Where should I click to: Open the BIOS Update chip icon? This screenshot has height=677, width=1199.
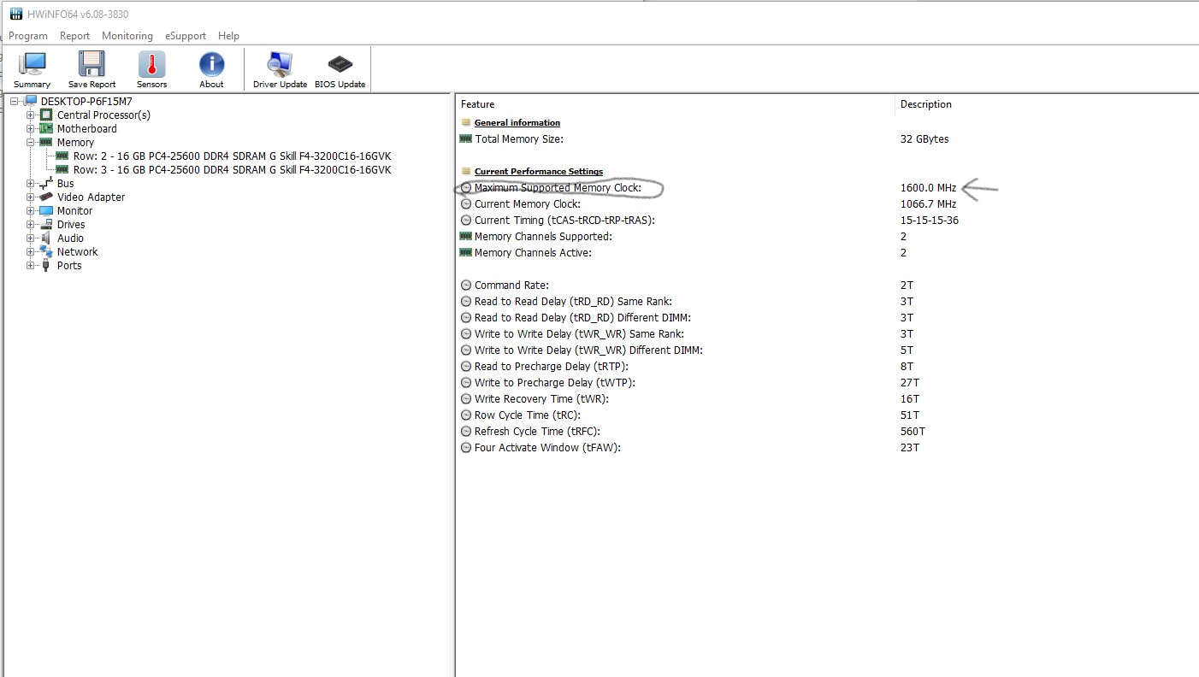[340, 65]
